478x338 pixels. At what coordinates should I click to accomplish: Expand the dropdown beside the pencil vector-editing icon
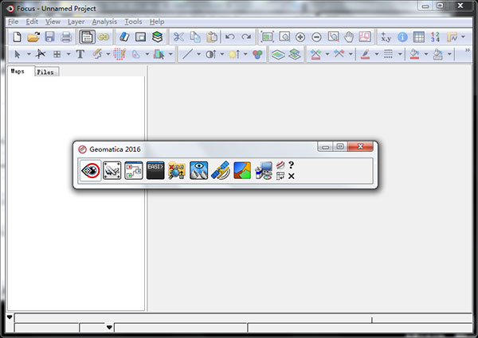tap(108, 54)
